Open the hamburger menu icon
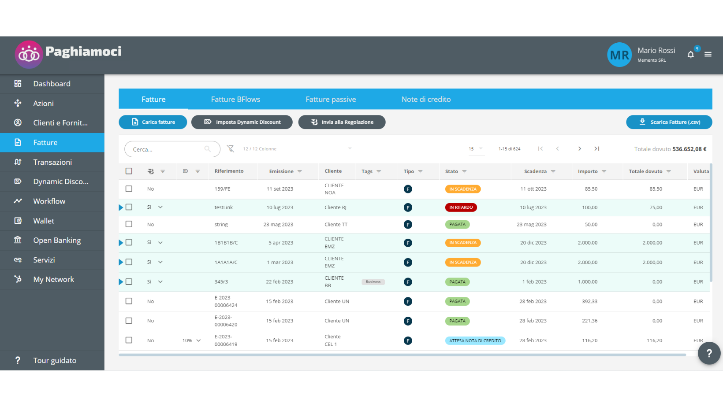This screenshot has height=407, width=723. pyautogui.click(x=708, y=54)
